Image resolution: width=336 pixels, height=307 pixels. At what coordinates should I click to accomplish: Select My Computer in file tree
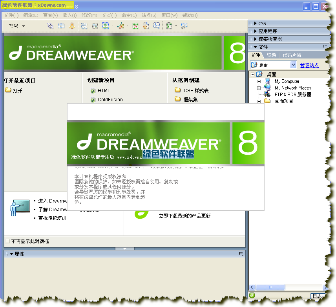287,81
